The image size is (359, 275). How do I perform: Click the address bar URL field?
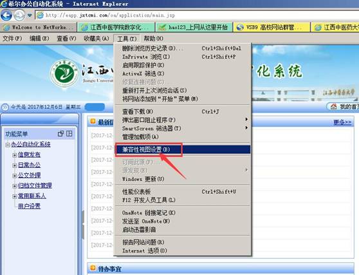[197, 15]
